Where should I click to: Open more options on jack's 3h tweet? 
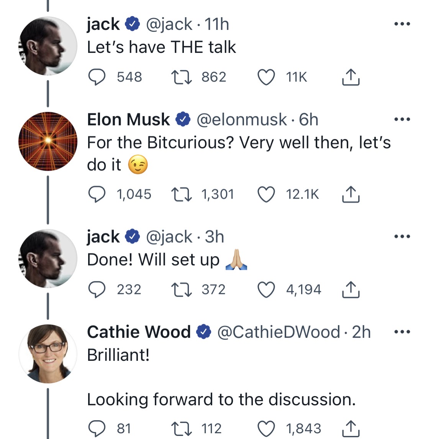(402, 237)
